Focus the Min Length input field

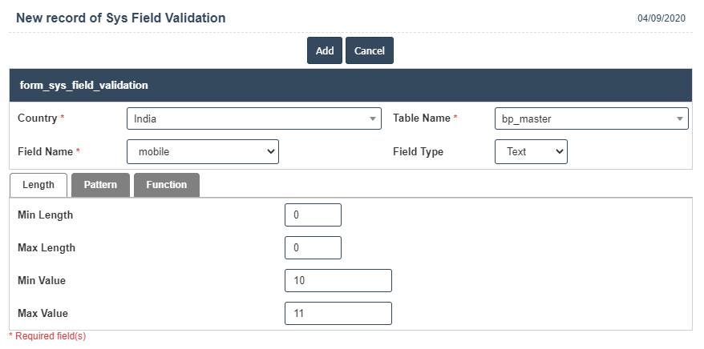pos(313,215)
